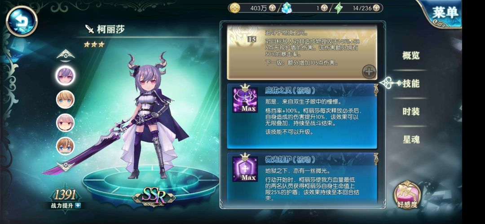Upgrade the level 15 skill with plus button

coord(369,72)
